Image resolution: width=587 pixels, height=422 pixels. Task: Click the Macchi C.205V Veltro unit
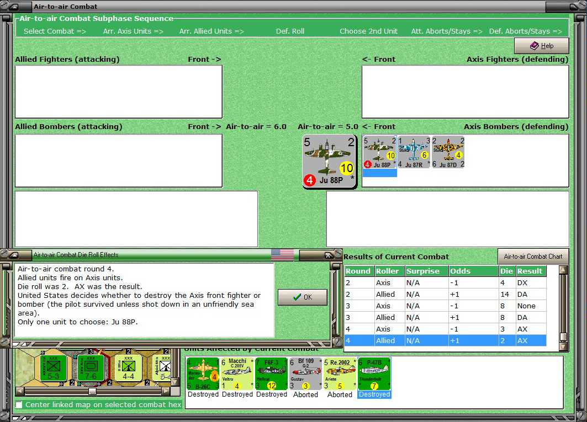pos(237,374)
